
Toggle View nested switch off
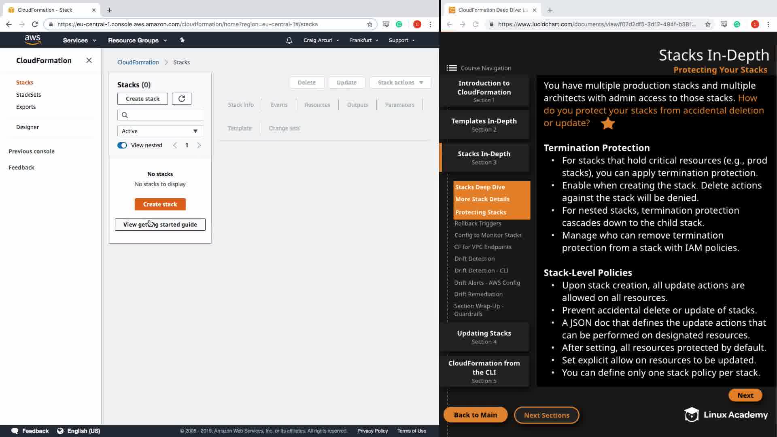pyautogui.click(x=122, y=145)
